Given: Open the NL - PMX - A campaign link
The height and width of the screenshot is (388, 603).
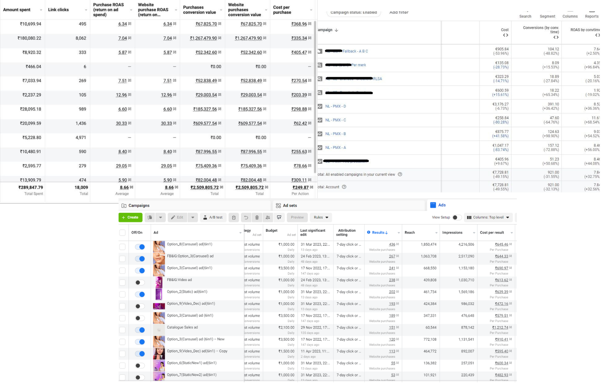Looking at the screenshot, I should [x=336, y=148].
